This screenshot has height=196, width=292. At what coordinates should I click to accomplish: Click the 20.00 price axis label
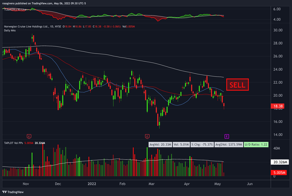point(278,95)
